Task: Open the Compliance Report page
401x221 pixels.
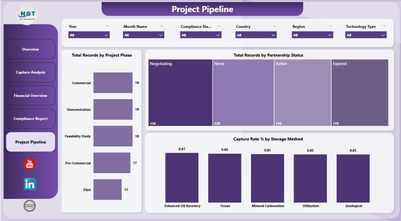Action: tap(30, 119)
